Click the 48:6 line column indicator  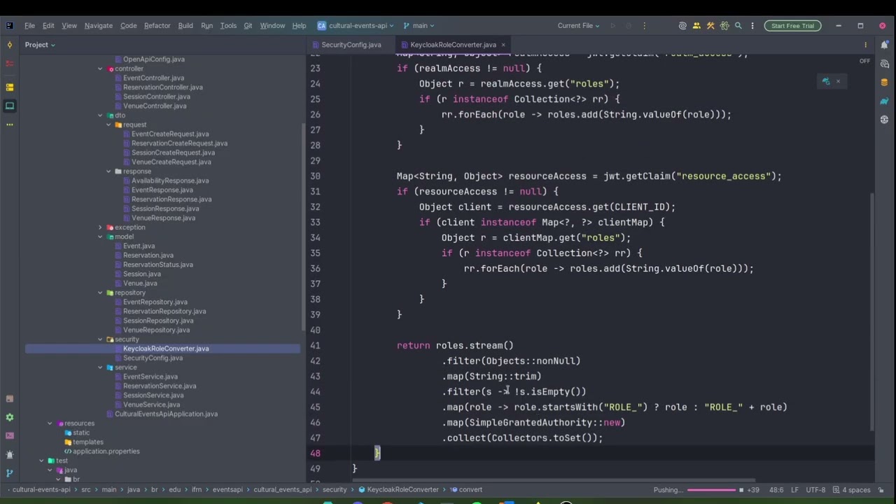(776, 490)
